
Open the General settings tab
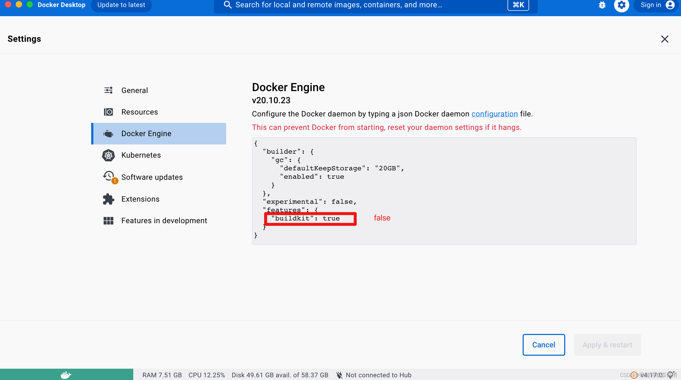[x=134, y=90]
